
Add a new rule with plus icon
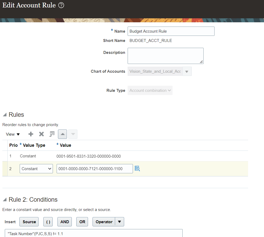(x=31, y=134)
